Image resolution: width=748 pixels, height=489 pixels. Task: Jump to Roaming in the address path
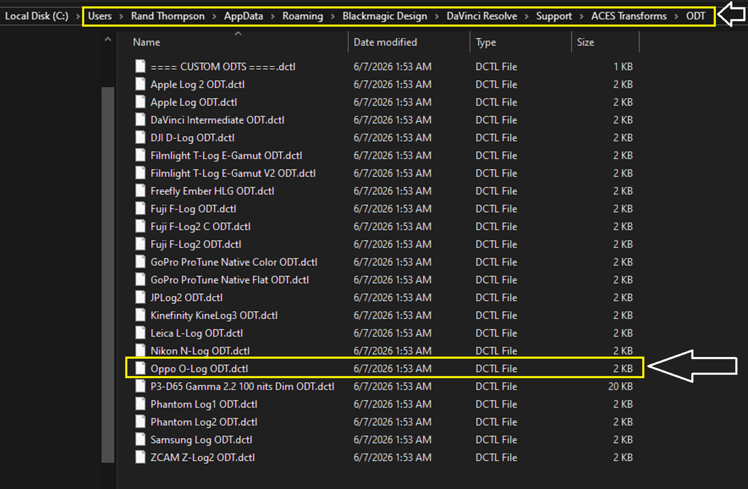pos(303,16)
